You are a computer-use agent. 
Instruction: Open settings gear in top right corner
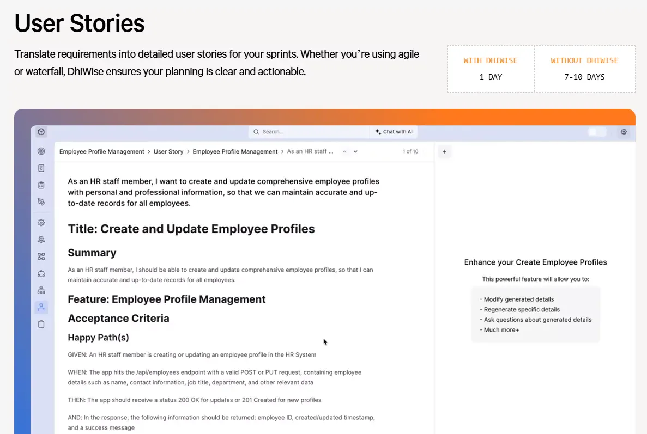[x=624, y=132]
